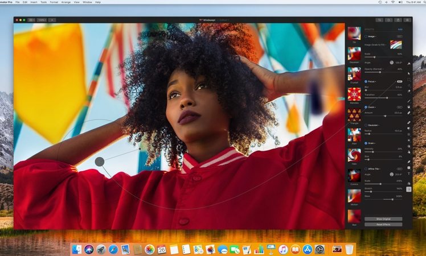Viewport: 426px width, 256px height.
Task: Disable the Focus effect checkbox
Action: click(366, 81)
